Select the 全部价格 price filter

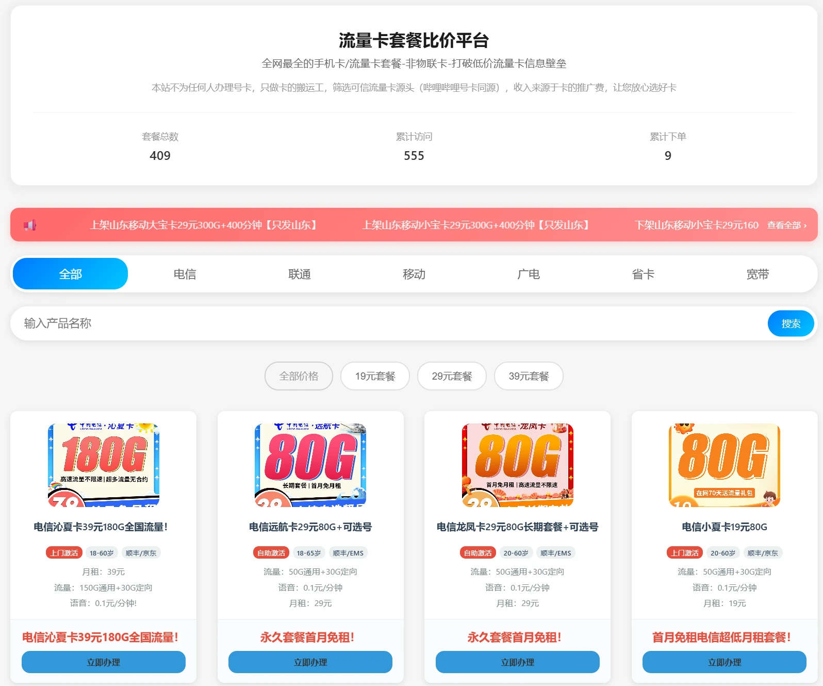coord(299,376)
